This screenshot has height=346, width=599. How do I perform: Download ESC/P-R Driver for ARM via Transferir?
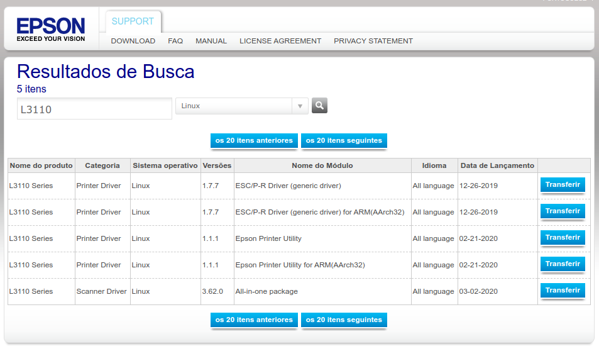(563, 211)
